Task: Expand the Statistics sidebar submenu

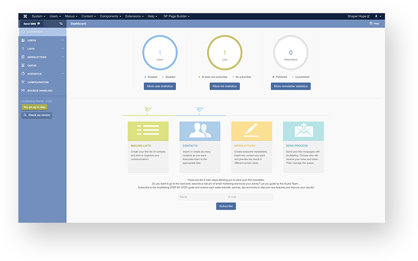Action: [62, 74]
